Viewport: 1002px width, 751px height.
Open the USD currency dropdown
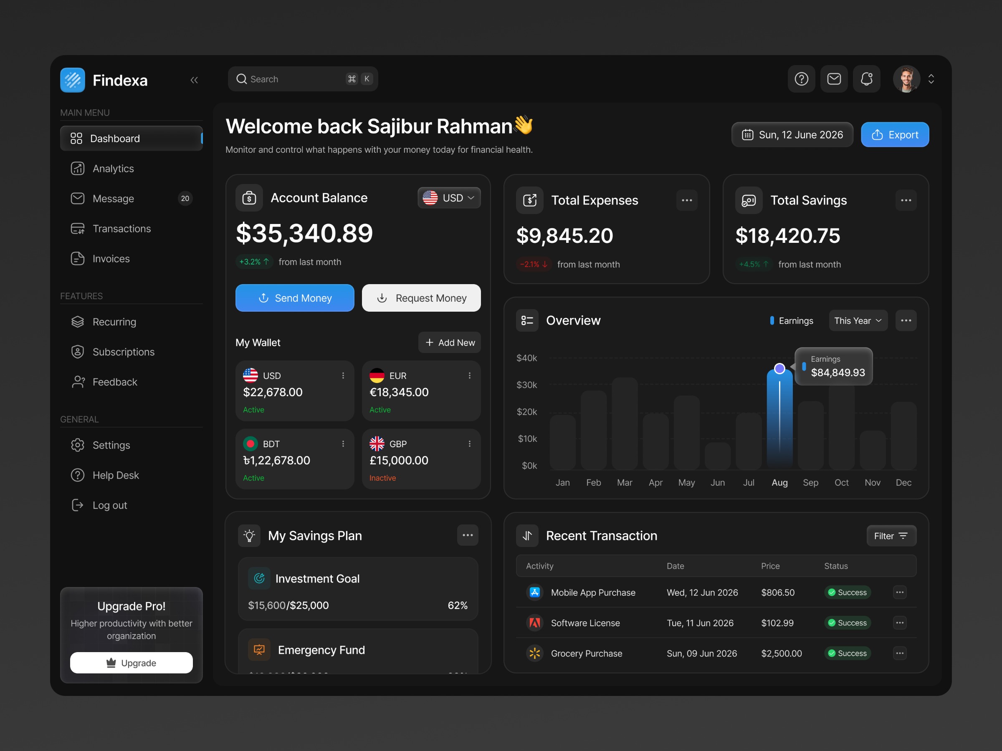pos(449,198)
